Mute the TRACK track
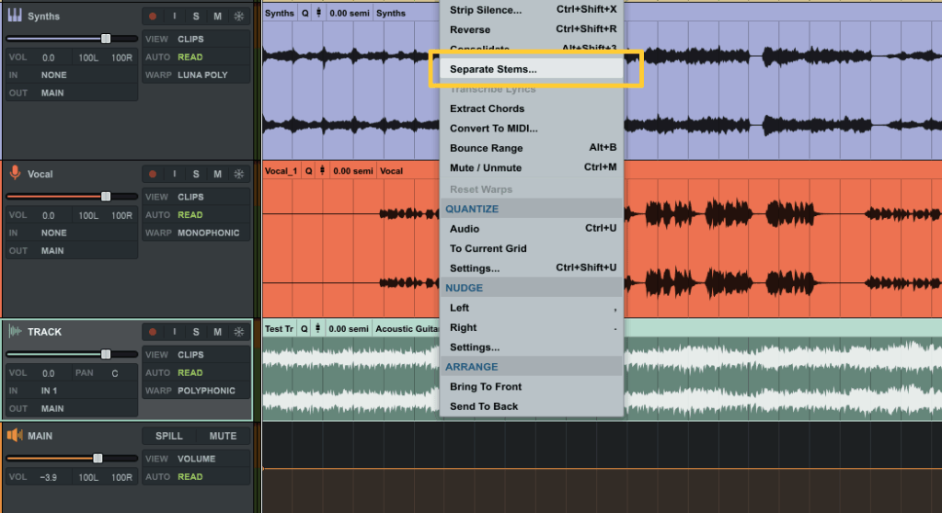 coord(217,332)
